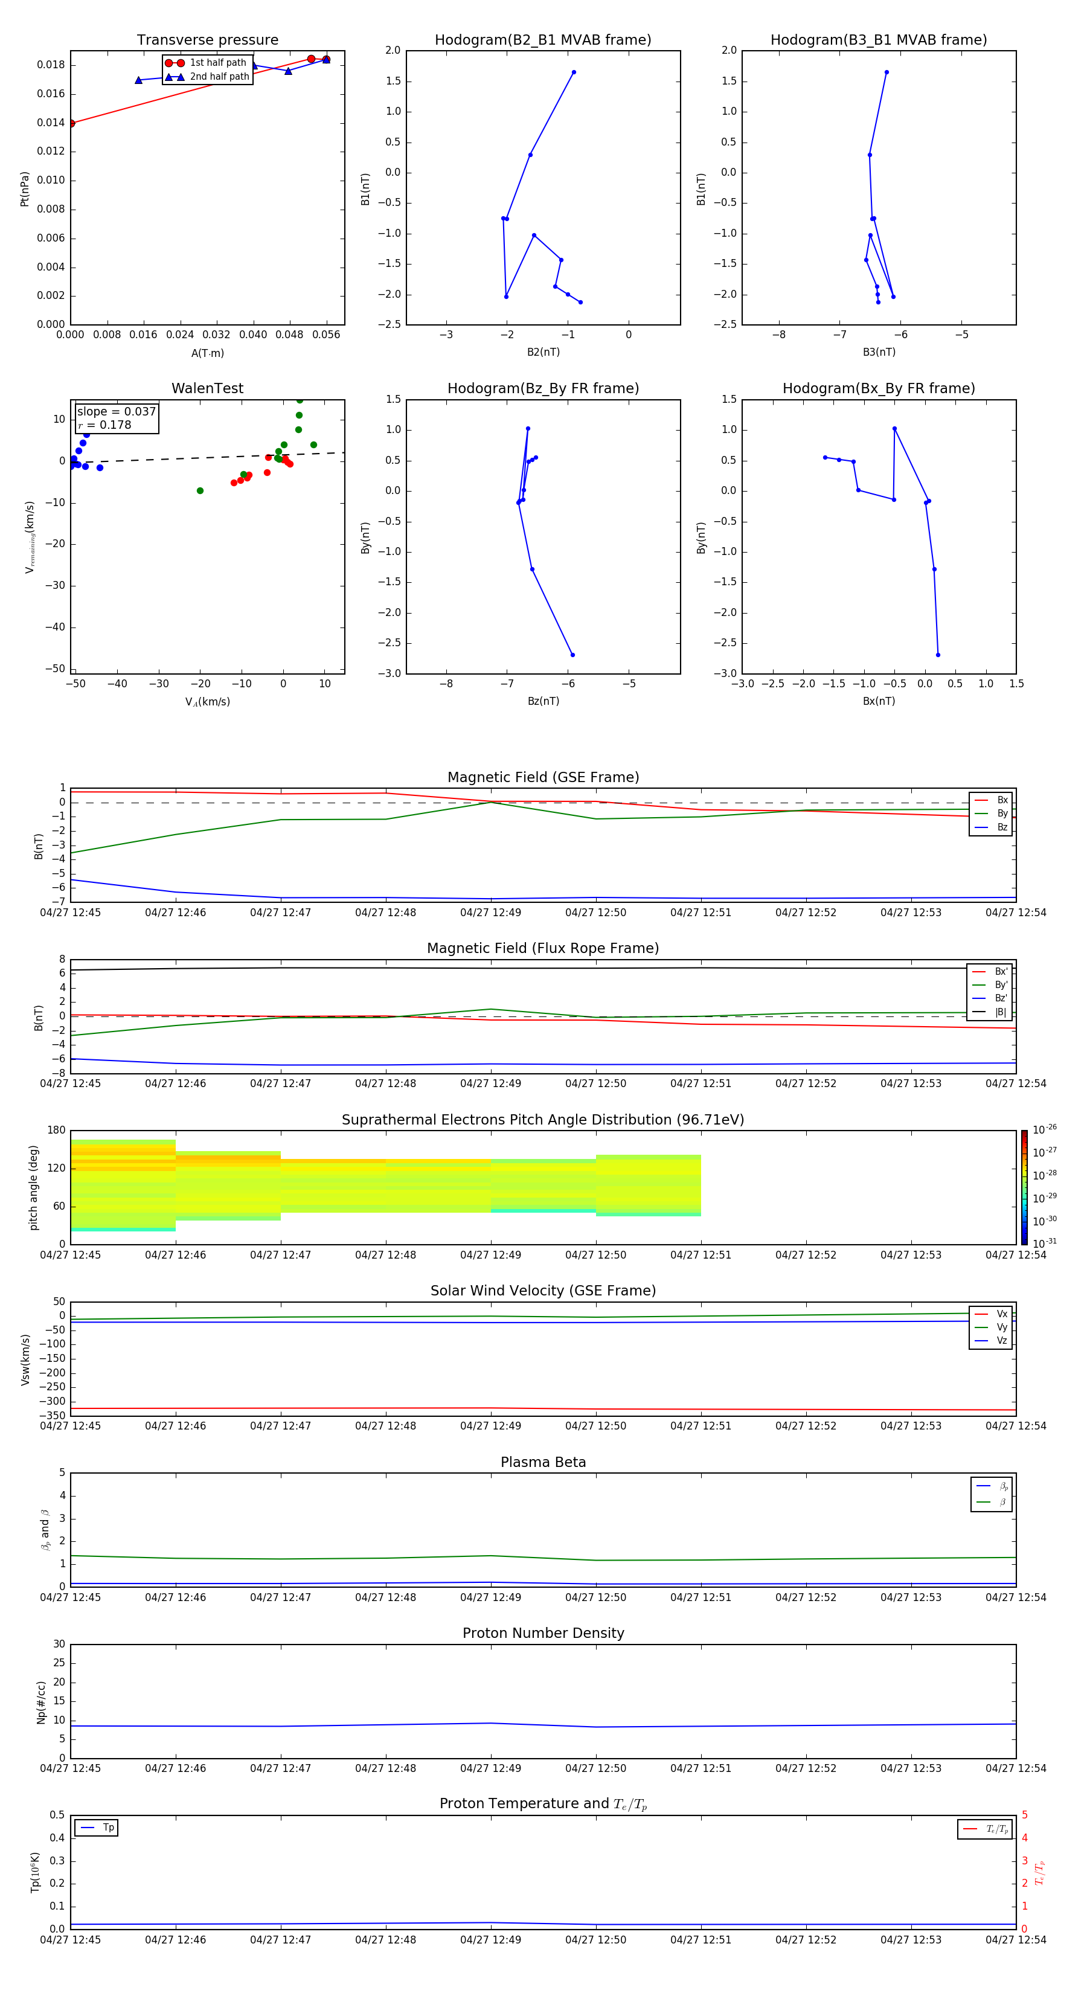Click the red "Te/Tp" legend entry
The image size is (1087, 1993).
985,1829
